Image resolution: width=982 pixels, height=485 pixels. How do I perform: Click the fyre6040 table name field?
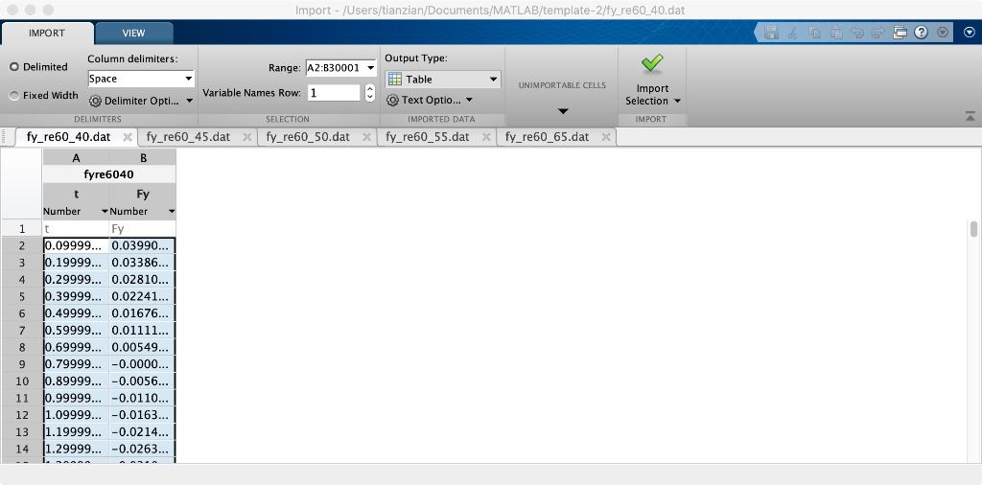point(109,174)
